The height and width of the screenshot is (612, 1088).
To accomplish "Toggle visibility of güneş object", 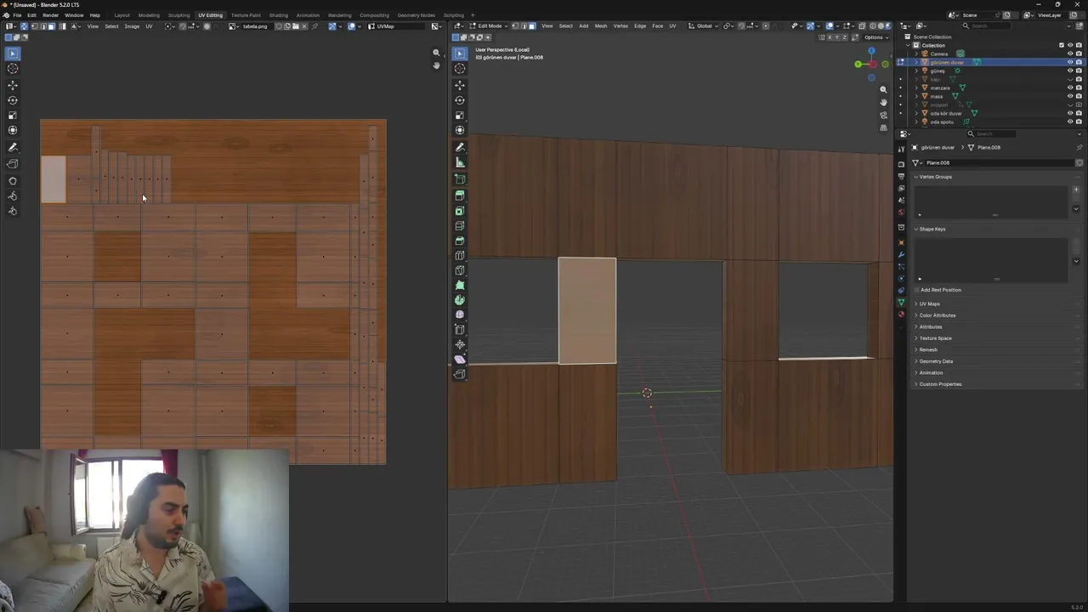I will click(1070, 71).
